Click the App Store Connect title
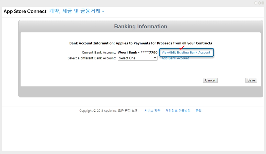266x154 pixels. (25, 12)
